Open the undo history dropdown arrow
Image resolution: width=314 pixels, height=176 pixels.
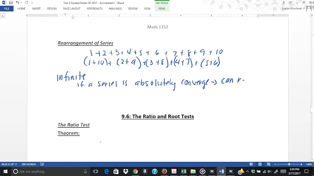[x=21, y=3]
